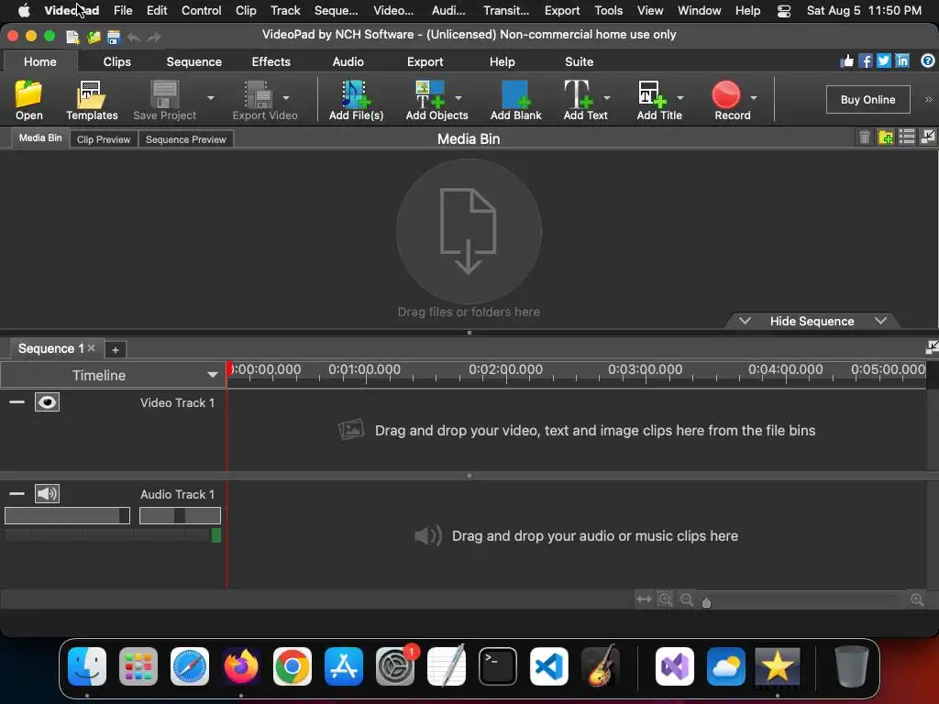Screen dimensions: 939x704
Task: Adjust Audio Track 1 volume slider
Action: coord(67,515)
